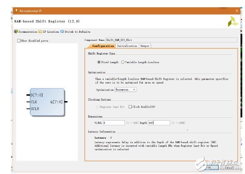Click the Clocking Options heading
The width and height of the screenshot is (245, 174).
pyautogui.click(x=99, y=99)
